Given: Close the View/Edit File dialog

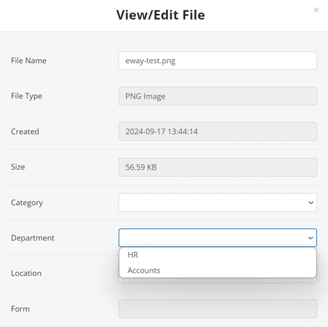Looking at the screenshot, I should [x=316, y=10].
